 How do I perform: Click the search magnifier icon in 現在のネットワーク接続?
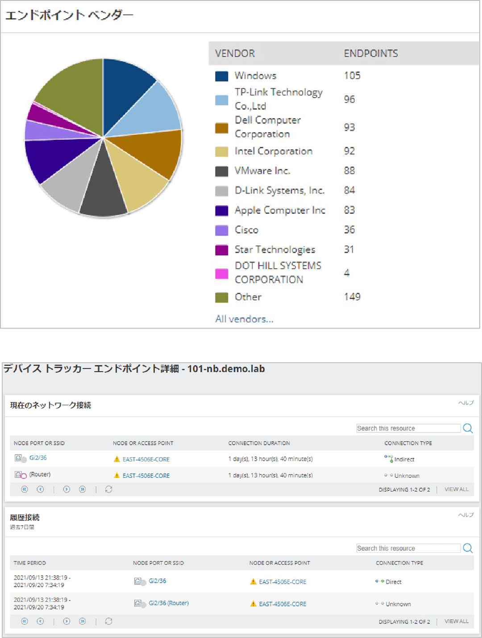pyautogui.click(x=468, y=428)
